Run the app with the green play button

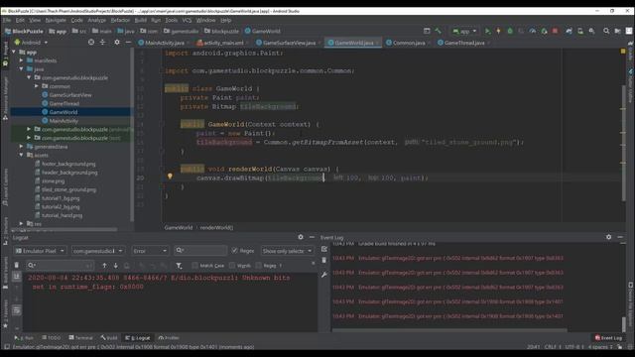(x=487, y=31)
